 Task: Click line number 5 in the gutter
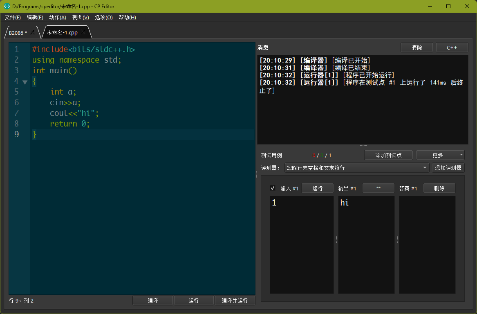click(x=16, y=92)
